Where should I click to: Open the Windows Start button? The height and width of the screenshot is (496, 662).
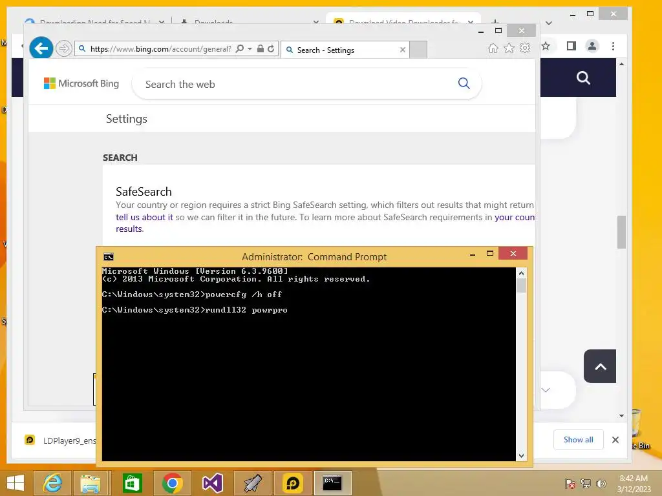16,483
